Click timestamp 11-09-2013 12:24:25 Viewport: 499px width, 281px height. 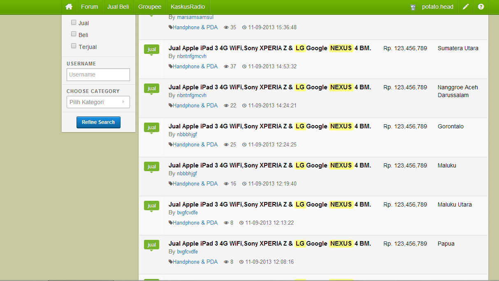click(272, 145)
